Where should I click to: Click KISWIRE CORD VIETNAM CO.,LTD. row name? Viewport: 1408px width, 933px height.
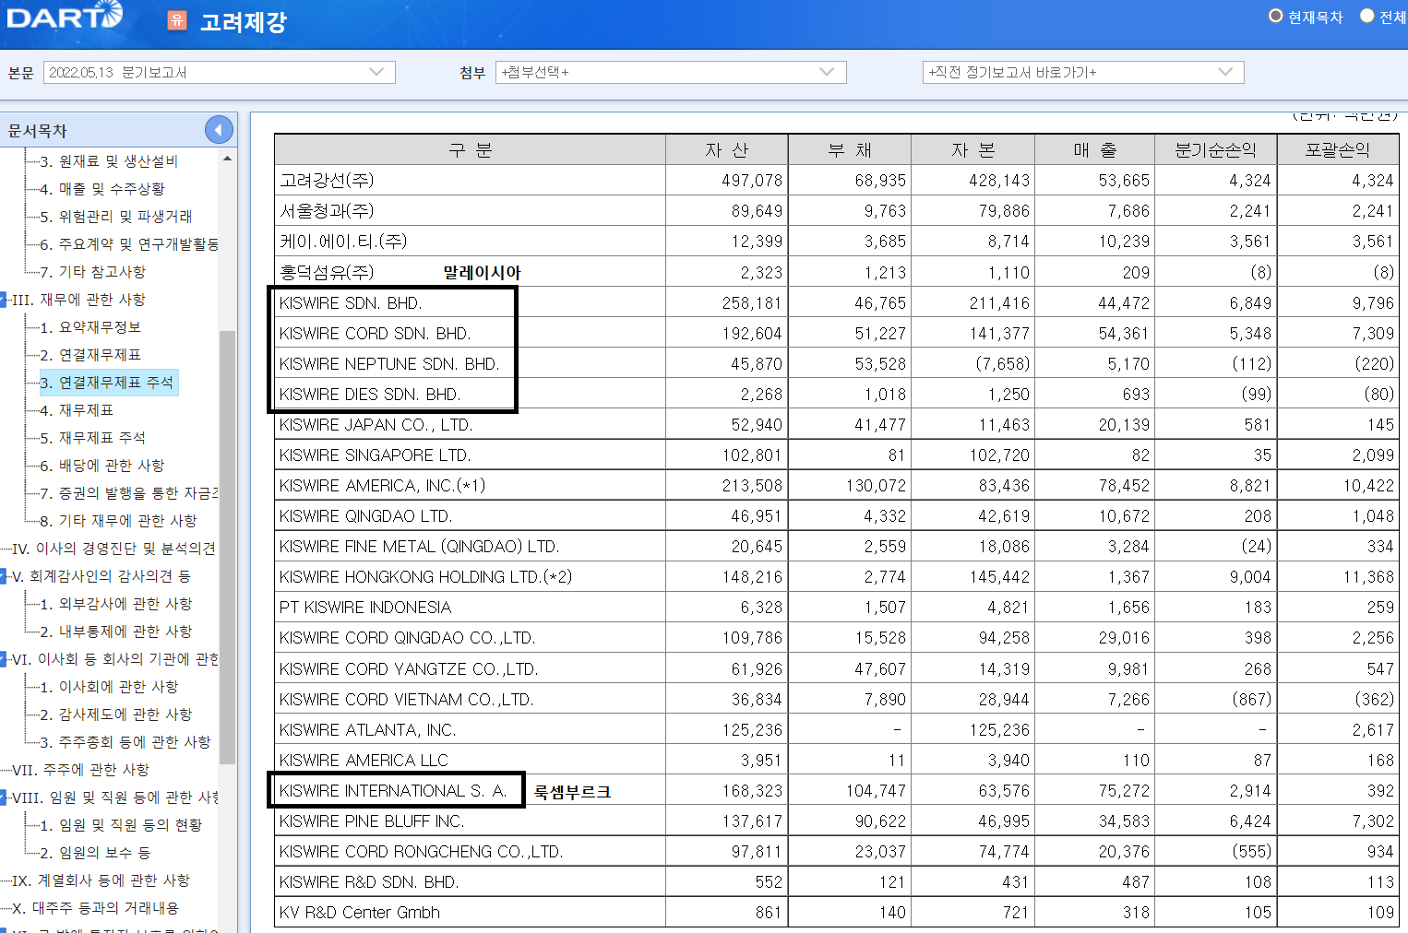(407, 700)
